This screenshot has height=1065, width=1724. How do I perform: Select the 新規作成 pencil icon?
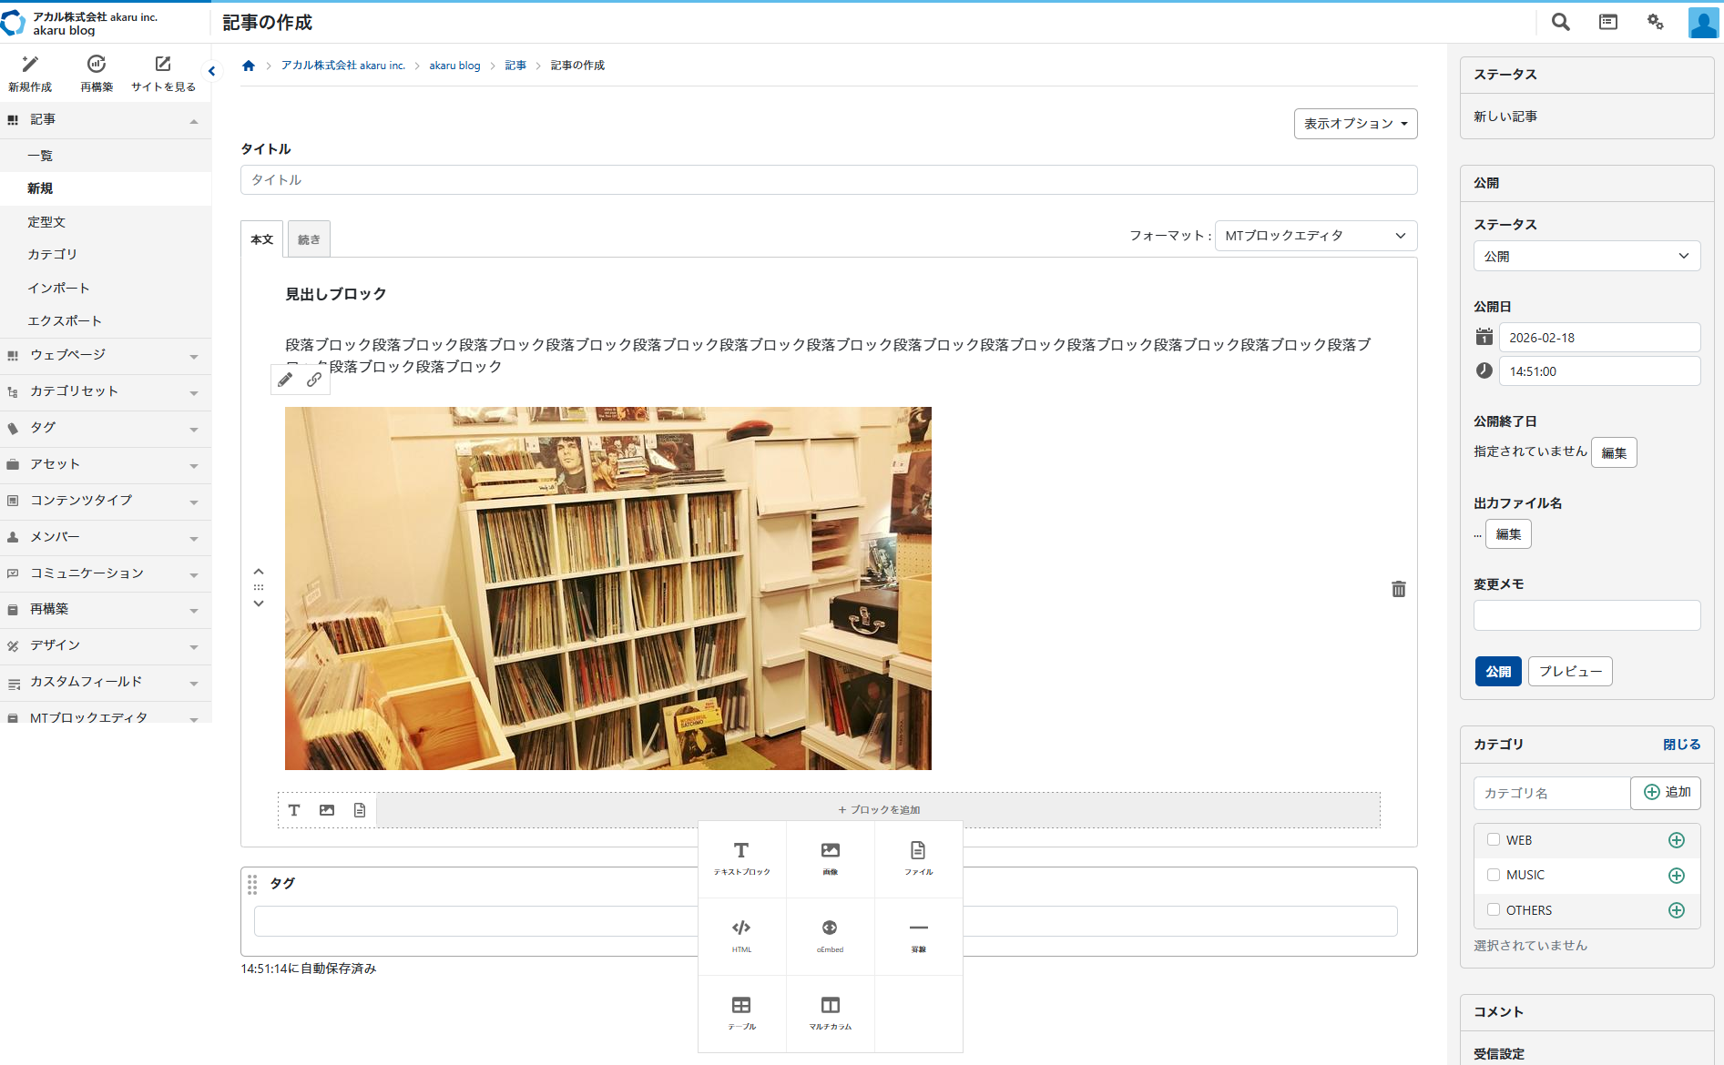click(x=30, y=66)
